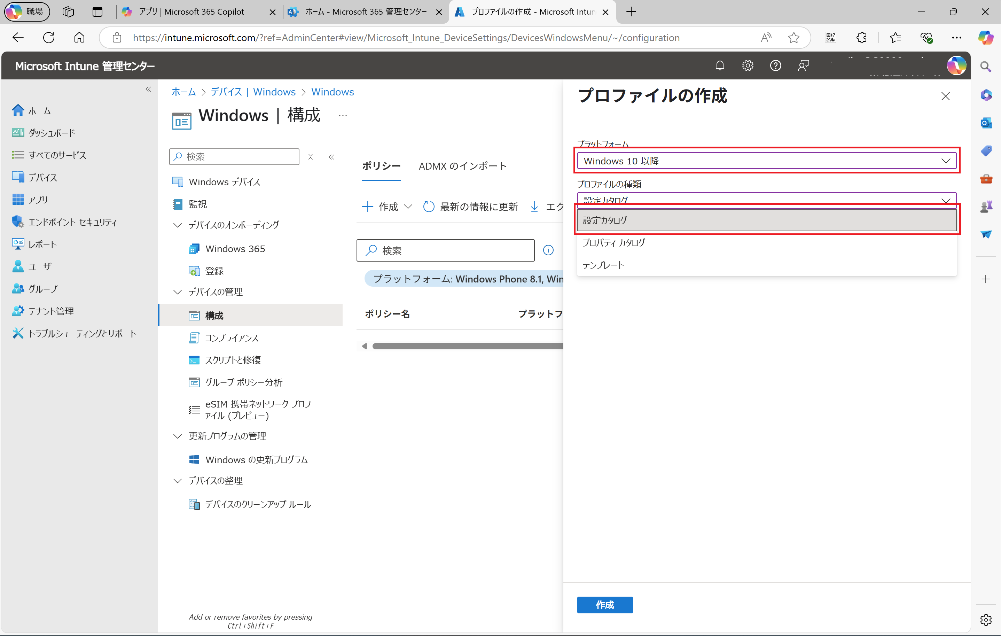Viewport: 1001px width, 636px height.
Task: Click the feedback person icon in header
Action: pyautogui.click(x=803, y=65)
